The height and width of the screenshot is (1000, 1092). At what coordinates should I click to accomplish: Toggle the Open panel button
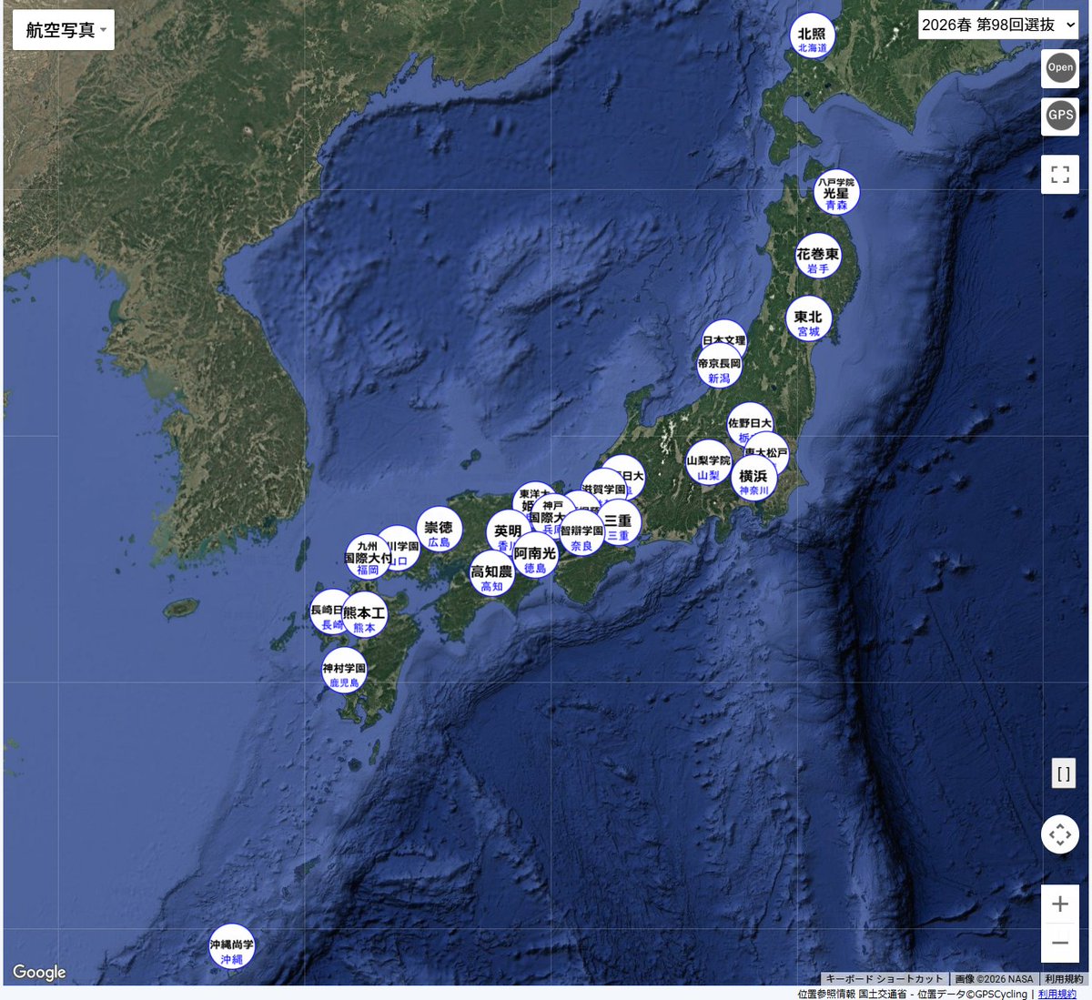tap(1060, 67)
